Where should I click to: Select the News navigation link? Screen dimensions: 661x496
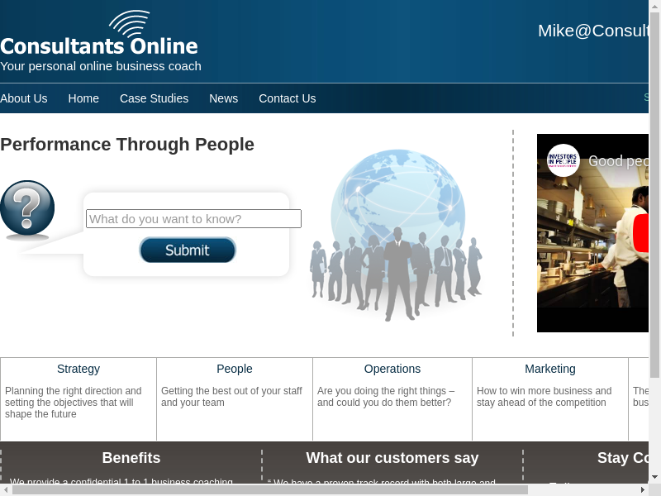[223, 98]
